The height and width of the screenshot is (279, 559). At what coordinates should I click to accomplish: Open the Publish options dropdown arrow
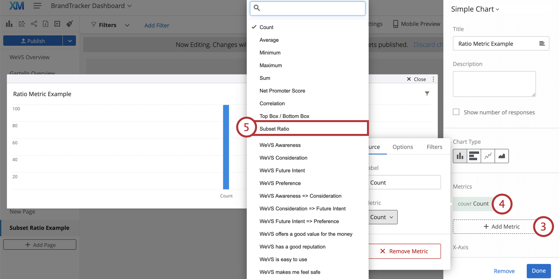pos(70,41)
